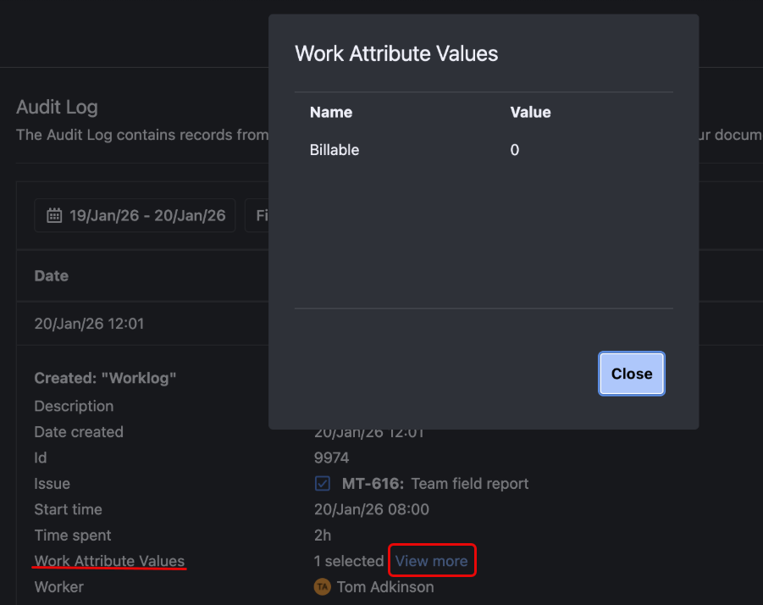Screen dimensions: 763x605
Task: Sort by the Date column header
Action: coord(51,275)
